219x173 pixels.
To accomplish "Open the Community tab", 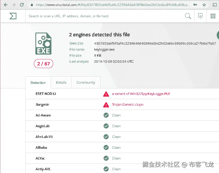I will coord(86,82).
